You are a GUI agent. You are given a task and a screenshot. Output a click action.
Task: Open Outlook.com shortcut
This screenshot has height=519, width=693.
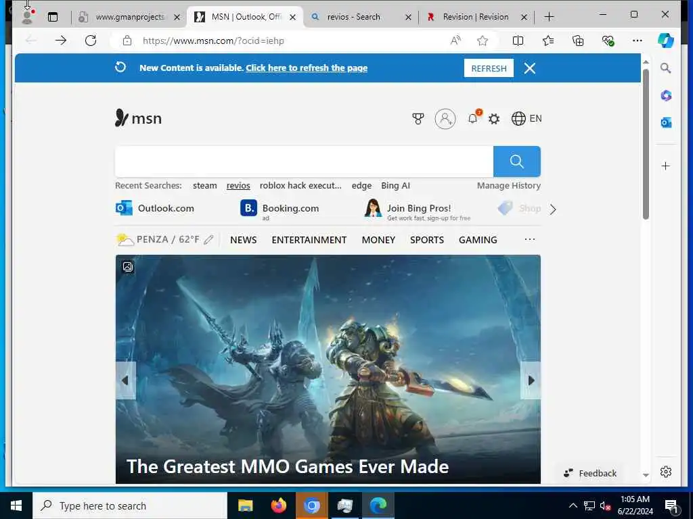(155, 208)
